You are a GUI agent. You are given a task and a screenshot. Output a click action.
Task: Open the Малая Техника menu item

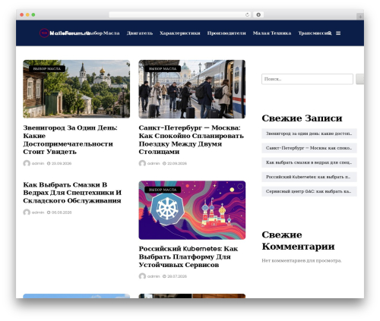[272, 33]
